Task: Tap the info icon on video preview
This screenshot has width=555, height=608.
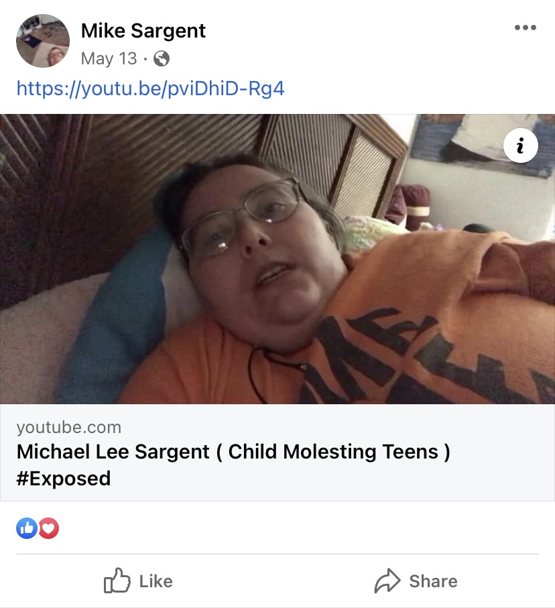Action: tap(521, 145)
